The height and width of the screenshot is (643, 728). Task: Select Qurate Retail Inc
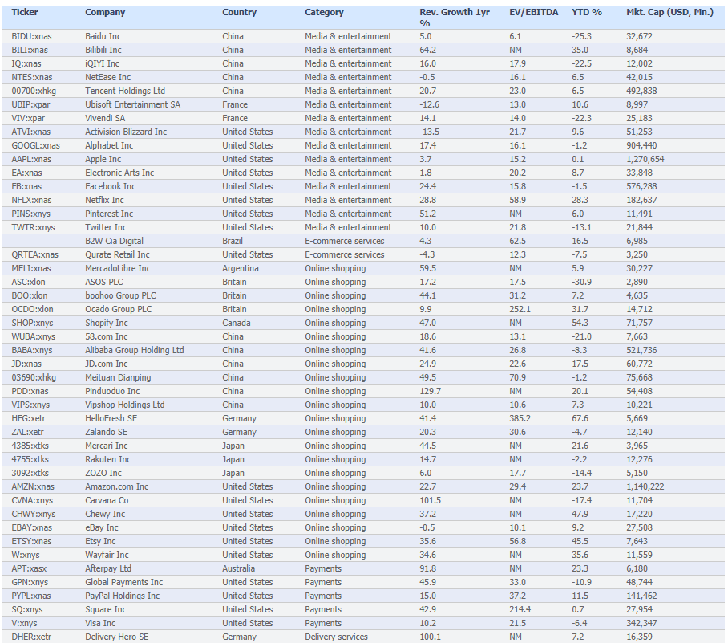pyautogui.click(x=117, y=254)
